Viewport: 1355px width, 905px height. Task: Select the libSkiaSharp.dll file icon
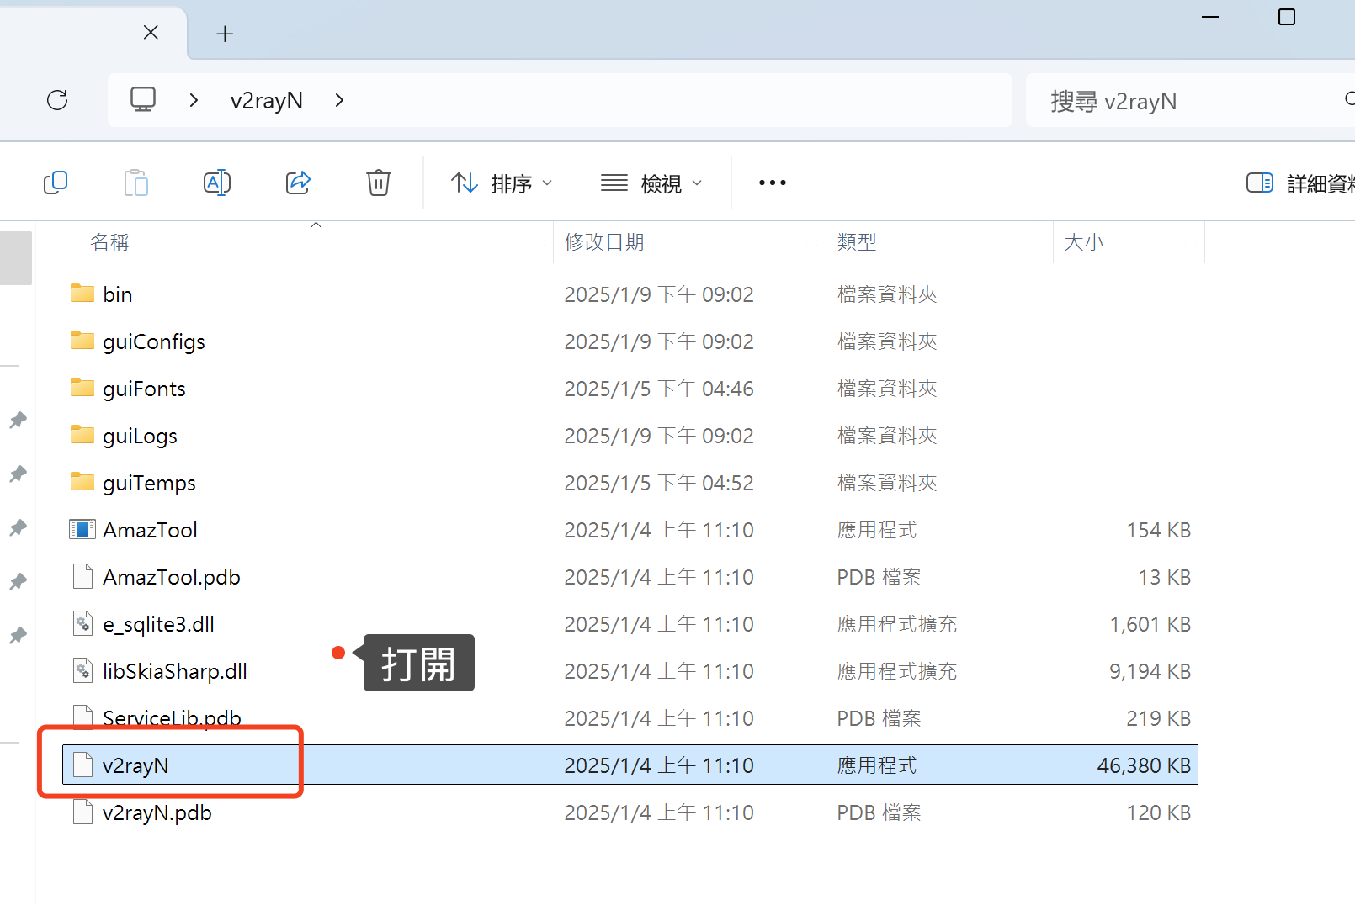(x=82, y=670)
